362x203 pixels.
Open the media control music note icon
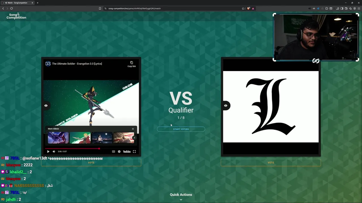point(338,8)
